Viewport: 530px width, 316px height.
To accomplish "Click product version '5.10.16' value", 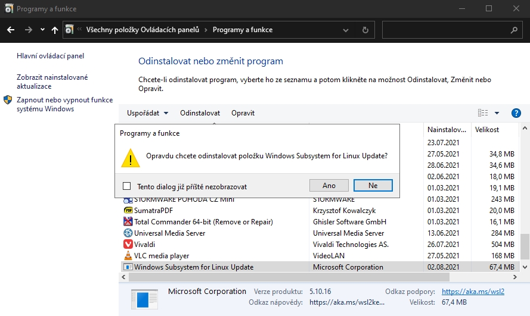I will pyautogui.click(x=320, y=292).
